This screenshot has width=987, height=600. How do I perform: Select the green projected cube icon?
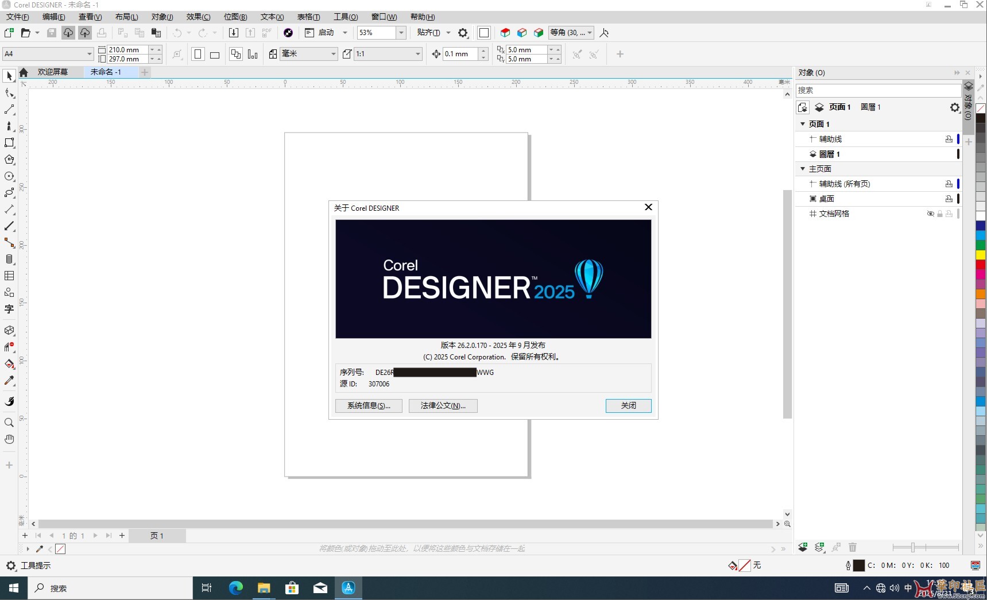(x=539, y=33)
